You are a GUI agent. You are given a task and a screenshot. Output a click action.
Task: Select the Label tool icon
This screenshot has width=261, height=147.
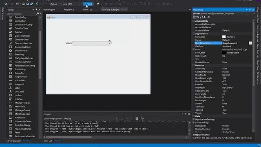pos(11,88)
